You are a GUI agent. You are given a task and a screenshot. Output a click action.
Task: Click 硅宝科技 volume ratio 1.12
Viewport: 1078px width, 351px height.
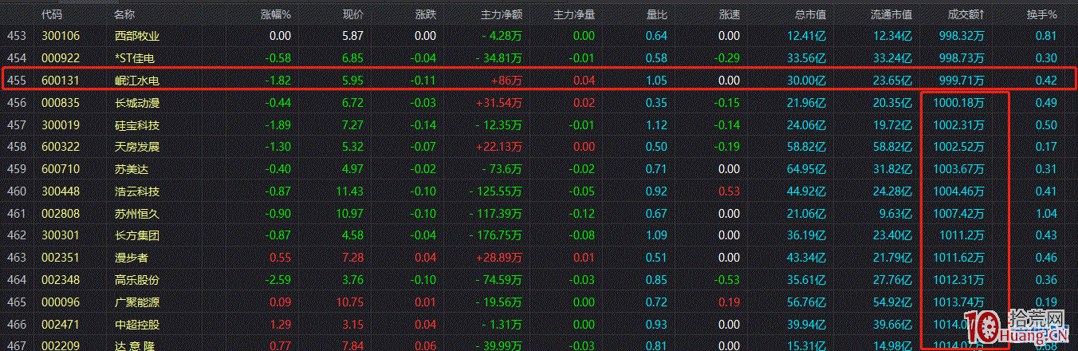pos(657,125)
